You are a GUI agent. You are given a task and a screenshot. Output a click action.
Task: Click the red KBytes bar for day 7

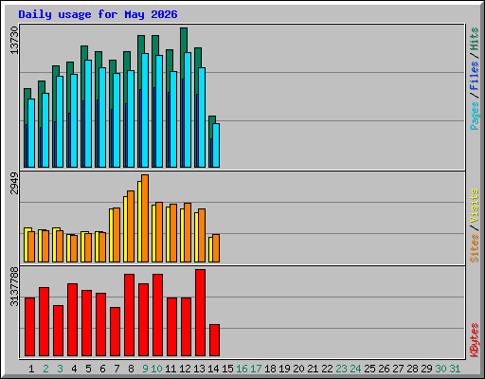(115, 332)
